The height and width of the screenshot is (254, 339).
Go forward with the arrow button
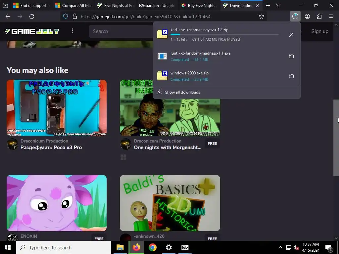[20, 17]
